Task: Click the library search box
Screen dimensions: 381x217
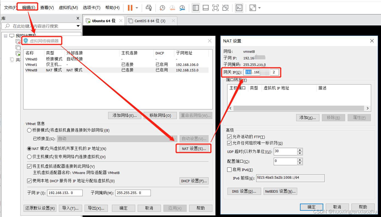Action: pyautogui.click(x=41, y=26)
